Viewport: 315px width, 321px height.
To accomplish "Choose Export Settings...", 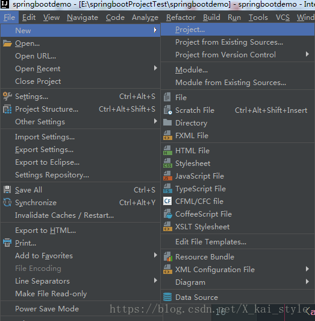I will click(80, 150).
